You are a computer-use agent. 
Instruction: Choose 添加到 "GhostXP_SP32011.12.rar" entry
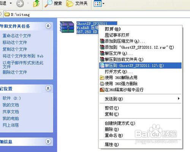pyautogui.click(x=140, y=47)
